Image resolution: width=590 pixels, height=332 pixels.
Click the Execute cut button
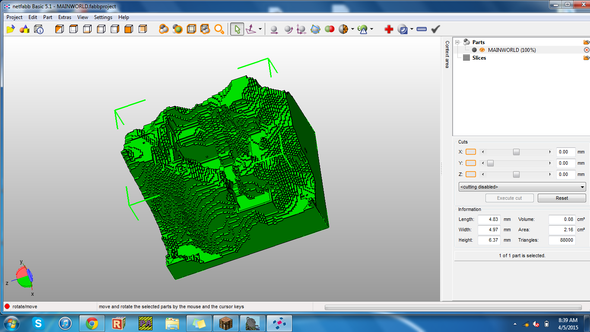point(510,198)
